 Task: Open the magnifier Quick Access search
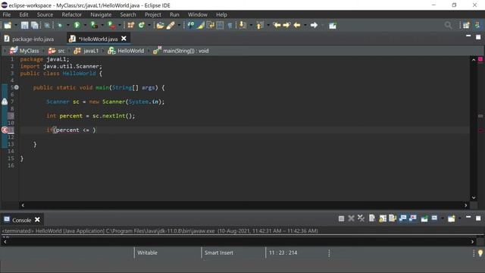pyautogui.click(x=448, y=25)
